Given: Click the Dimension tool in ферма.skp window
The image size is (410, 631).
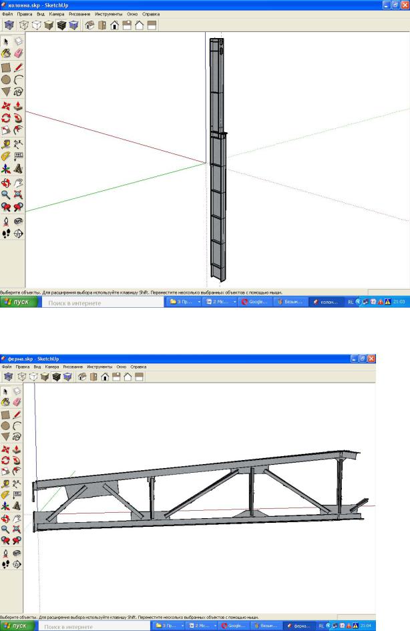Looking at the screenshot, I should pos(17,483).
